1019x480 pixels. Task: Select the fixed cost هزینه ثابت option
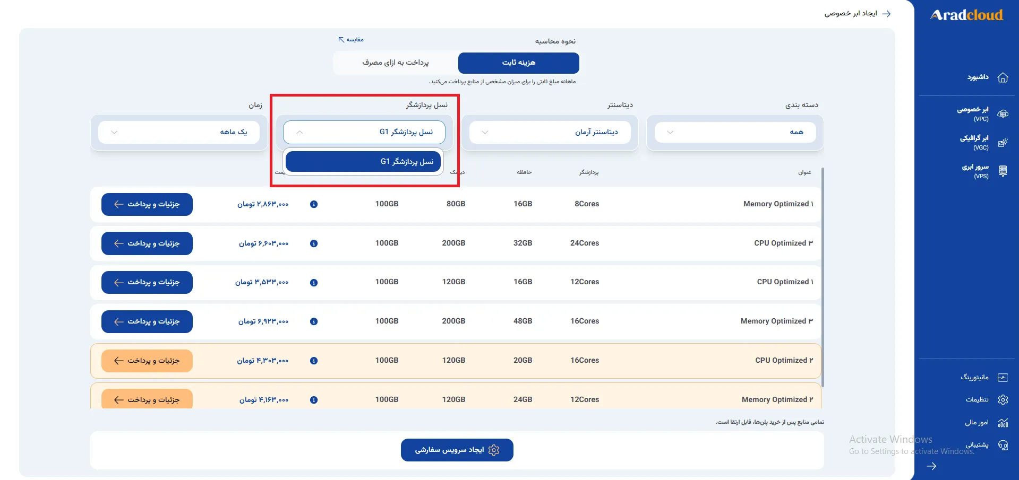pyautogui.click(x=519, y=63)
